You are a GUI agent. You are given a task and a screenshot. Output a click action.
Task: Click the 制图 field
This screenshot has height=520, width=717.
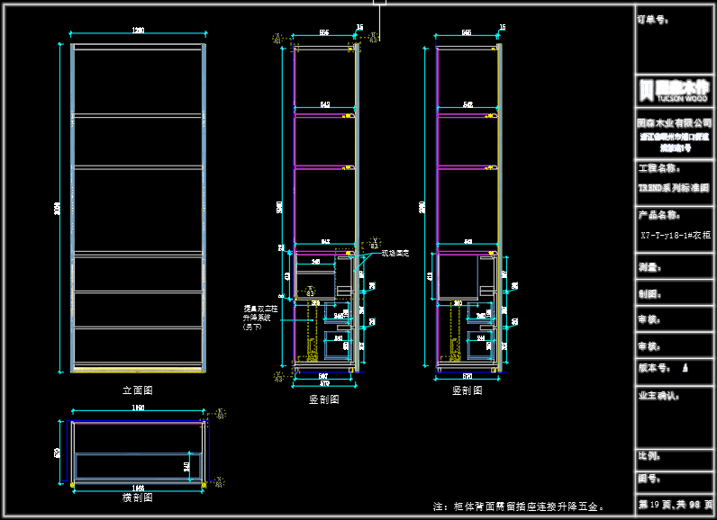click(650, 293)
